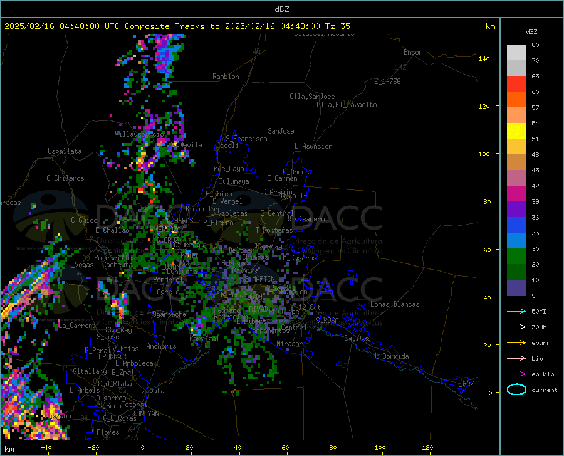This screenshot has height=456, width=564.
Task: Click the 140 km vertical axis tick
Action: click(x=484, y=58)
